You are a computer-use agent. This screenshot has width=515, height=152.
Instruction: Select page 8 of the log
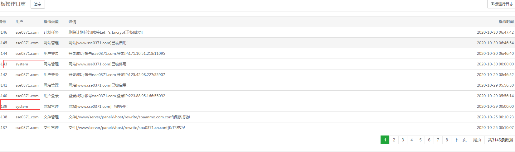(x=447, y=140)
